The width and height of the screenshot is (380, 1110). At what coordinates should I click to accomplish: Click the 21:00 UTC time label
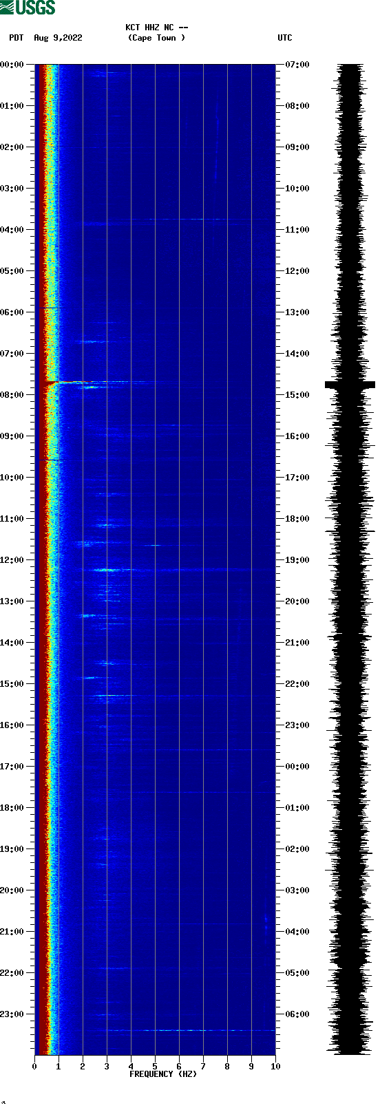click(x=297, y=643)
